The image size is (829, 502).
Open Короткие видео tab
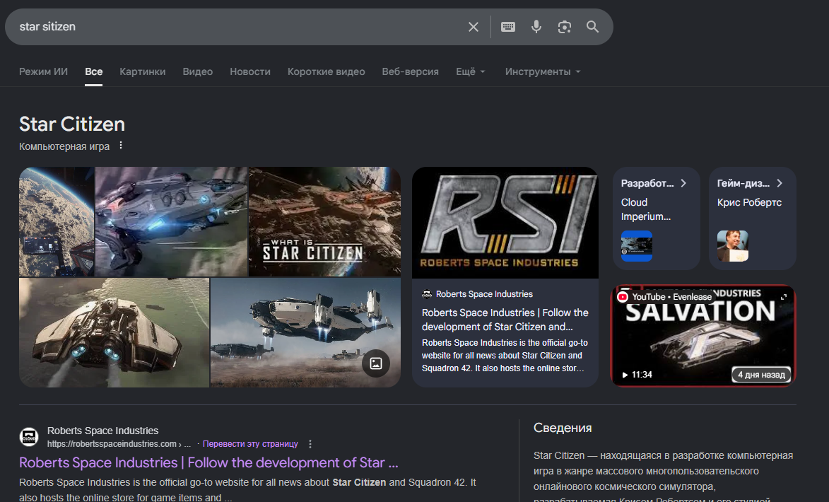click(327, 71)
